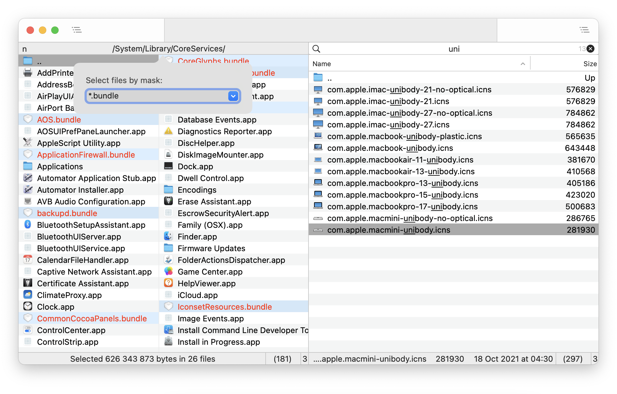Image resolution: width=617 pixels, height=394 pixels.
Task: Clear the search with the x button
Action: click(x=590, y=49)
